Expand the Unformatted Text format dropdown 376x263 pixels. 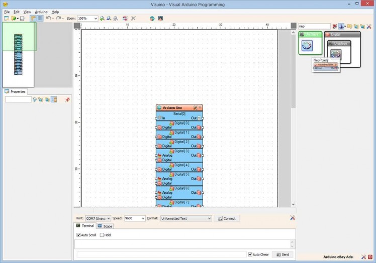click(186, 219)
